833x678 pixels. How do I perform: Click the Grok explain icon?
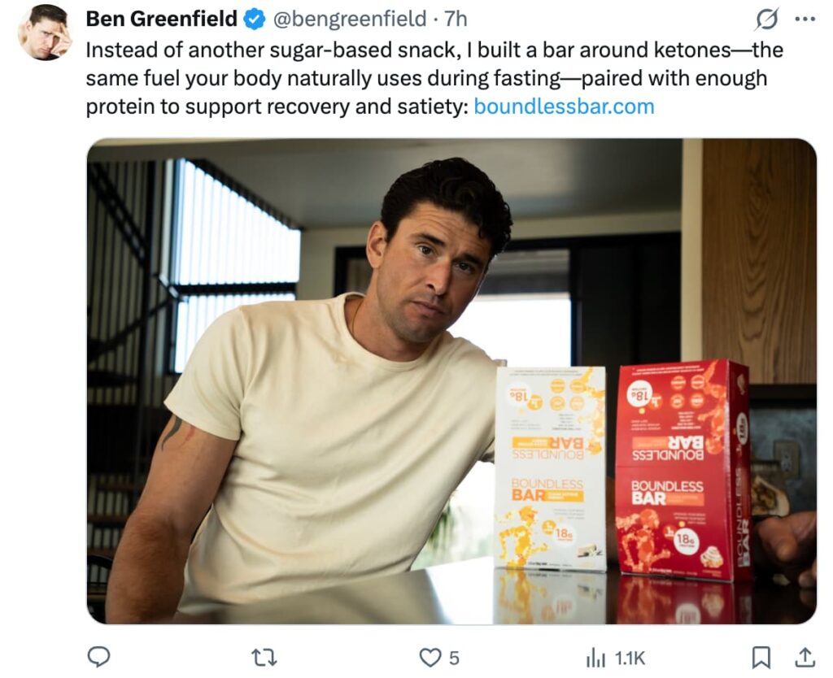pyautogui.click(x=767, y=20)
